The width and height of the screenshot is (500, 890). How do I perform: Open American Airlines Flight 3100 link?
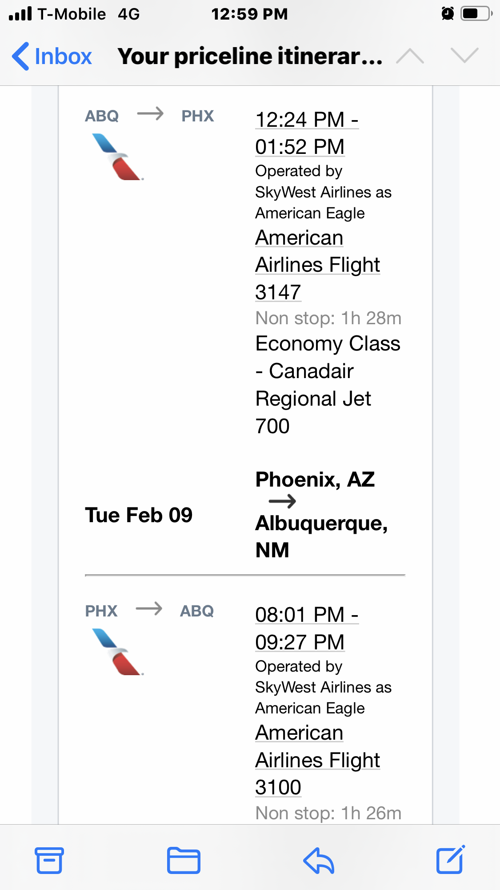point(317,760)
